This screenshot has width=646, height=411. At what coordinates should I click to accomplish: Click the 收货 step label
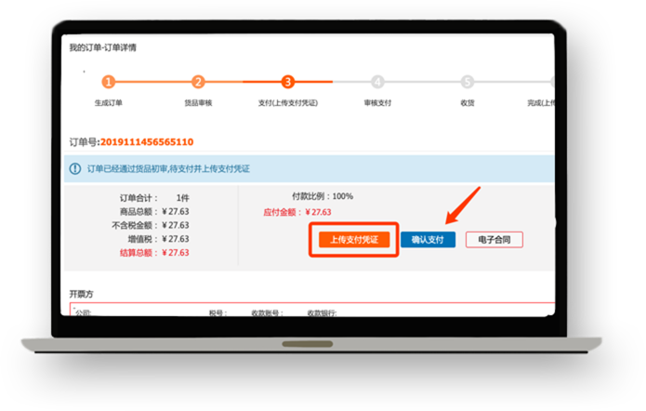click(x=467, y=102)
